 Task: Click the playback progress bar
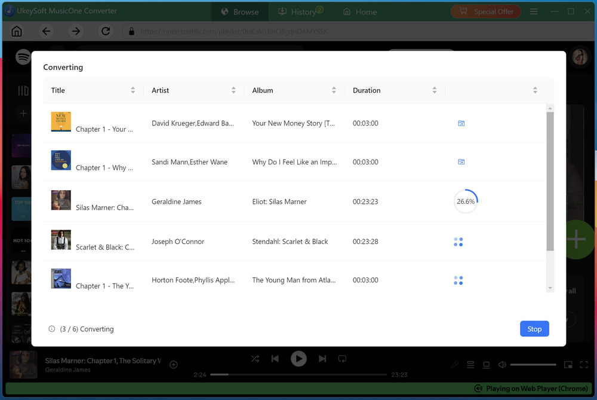tap(298, 374)
